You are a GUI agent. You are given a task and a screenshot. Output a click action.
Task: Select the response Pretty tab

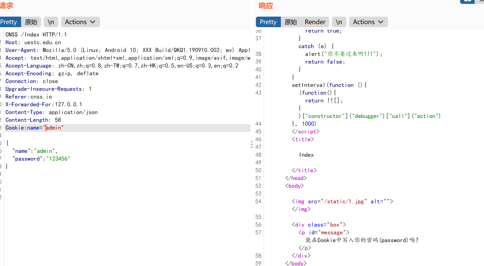tap(268, 22)
